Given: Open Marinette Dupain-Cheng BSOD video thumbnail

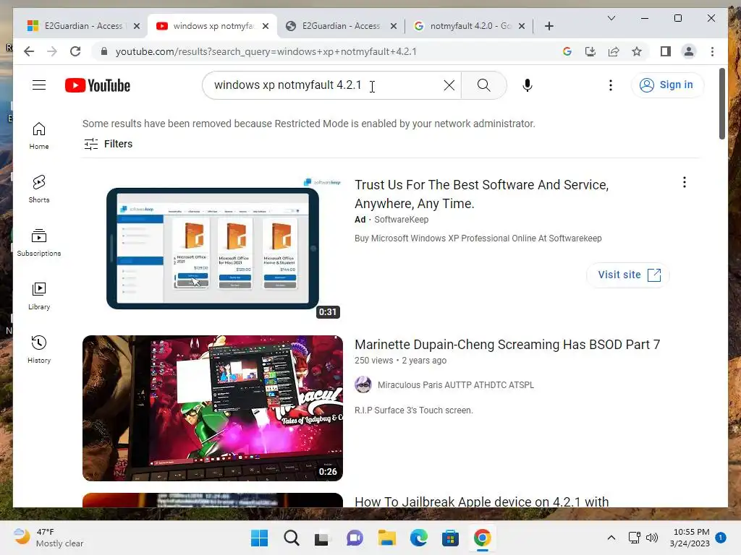Looking at the screenshot, I should 213,408.
